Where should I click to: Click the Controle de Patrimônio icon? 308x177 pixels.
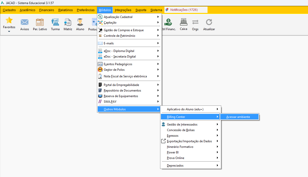[100, 36]
